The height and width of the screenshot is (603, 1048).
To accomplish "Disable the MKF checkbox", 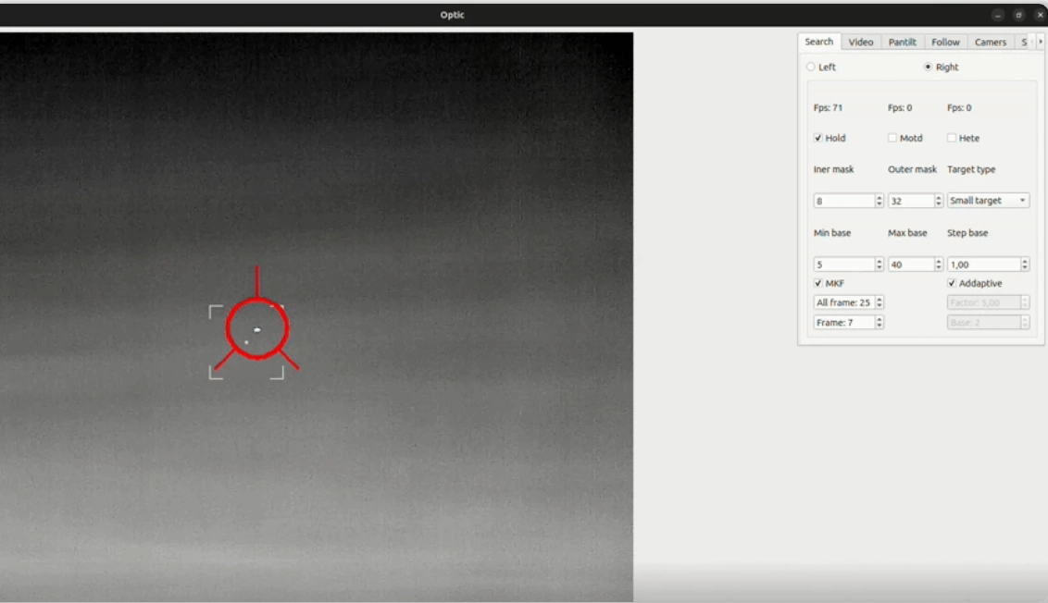I will click(x=818, y=283).
